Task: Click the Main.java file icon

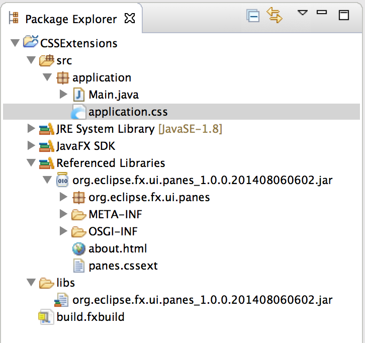Action: (x=79, y=95)
